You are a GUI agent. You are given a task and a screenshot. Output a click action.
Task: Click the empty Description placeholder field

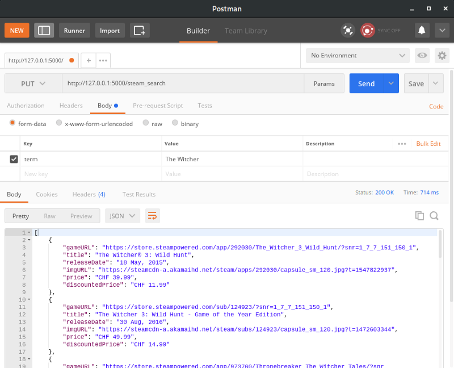point(376,174)
